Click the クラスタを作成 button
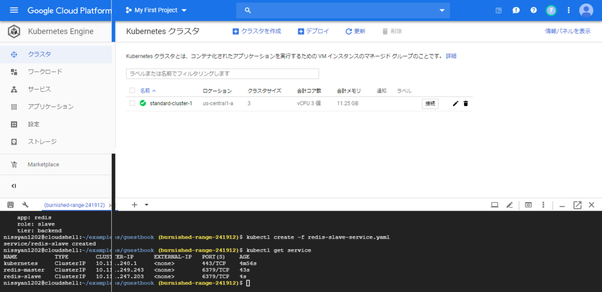This screenshot has width=602, height=292. [257, 31]
